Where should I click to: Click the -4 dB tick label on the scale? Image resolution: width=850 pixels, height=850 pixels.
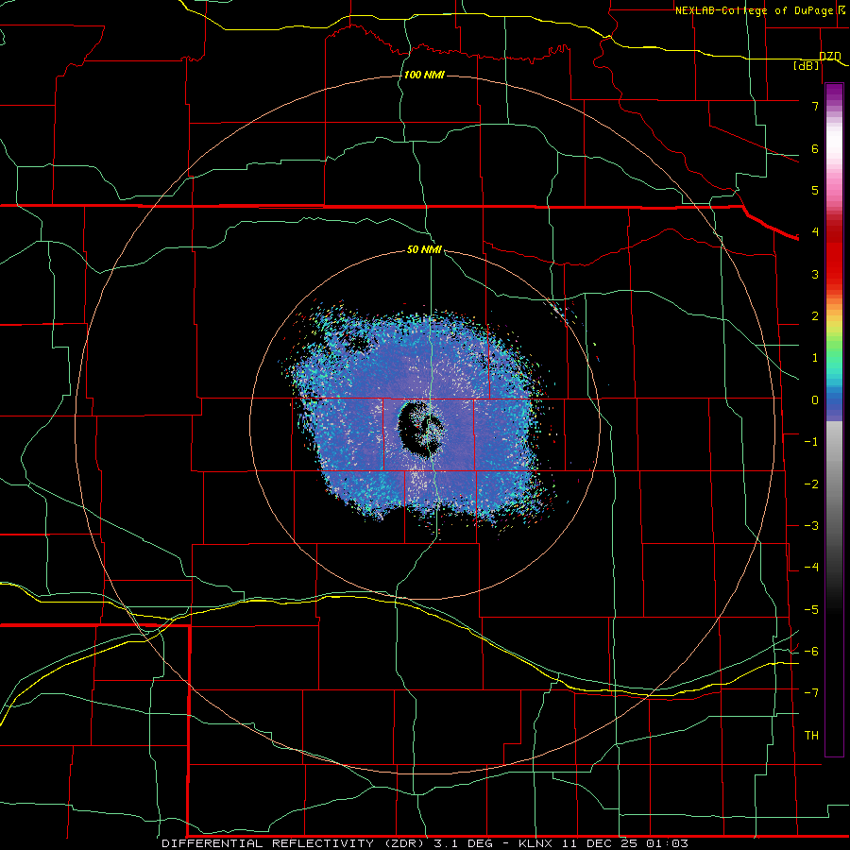pyautogui.click(x=811, y=567)
